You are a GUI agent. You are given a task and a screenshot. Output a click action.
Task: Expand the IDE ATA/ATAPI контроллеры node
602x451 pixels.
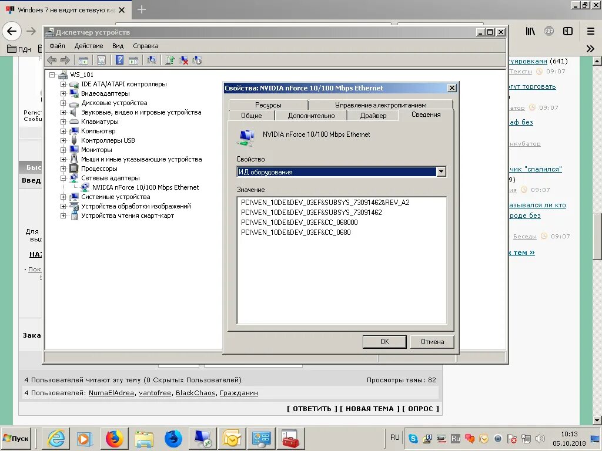[x=63, y=84]
